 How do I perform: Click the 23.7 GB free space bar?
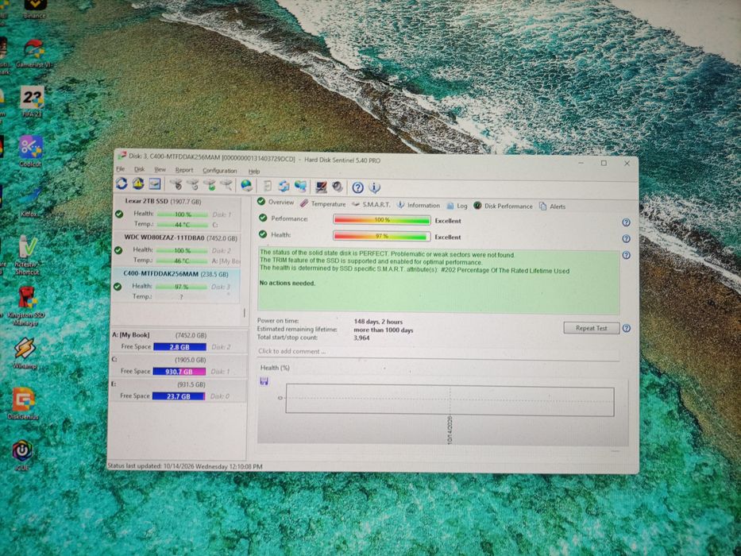[178, 396]
